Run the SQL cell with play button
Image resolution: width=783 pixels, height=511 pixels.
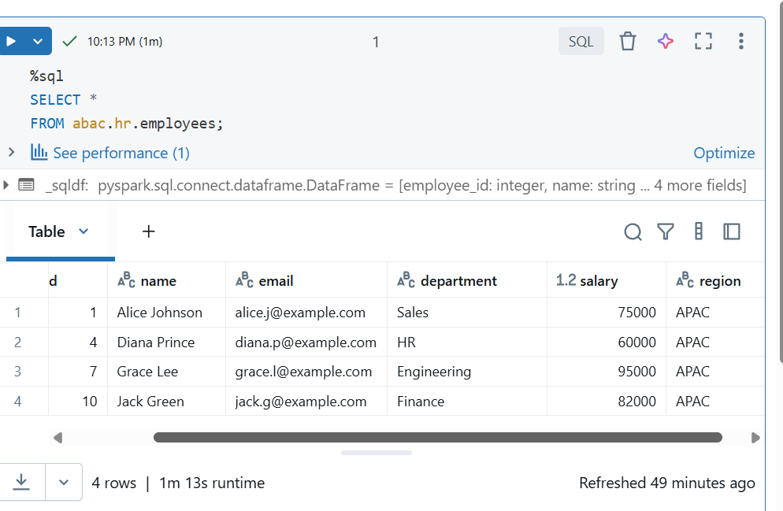tap(11, 42)
